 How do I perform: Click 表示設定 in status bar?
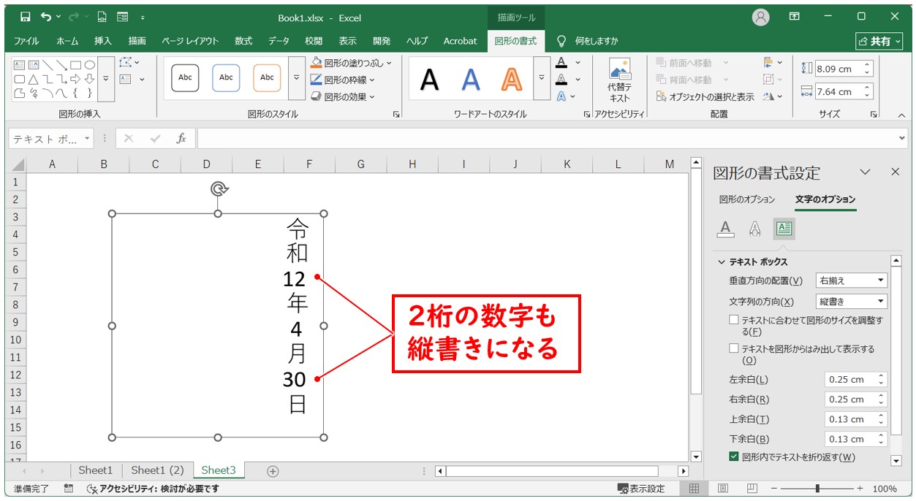coord(642,489)
